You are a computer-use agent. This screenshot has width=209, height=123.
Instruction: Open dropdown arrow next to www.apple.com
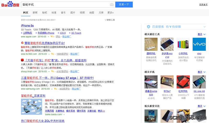click(49, 37)
